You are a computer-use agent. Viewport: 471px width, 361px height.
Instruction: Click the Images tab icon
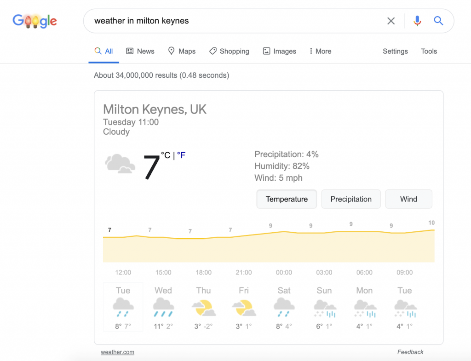[266, 51]
